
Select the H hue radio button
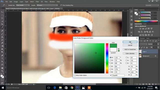click(110, 57)
